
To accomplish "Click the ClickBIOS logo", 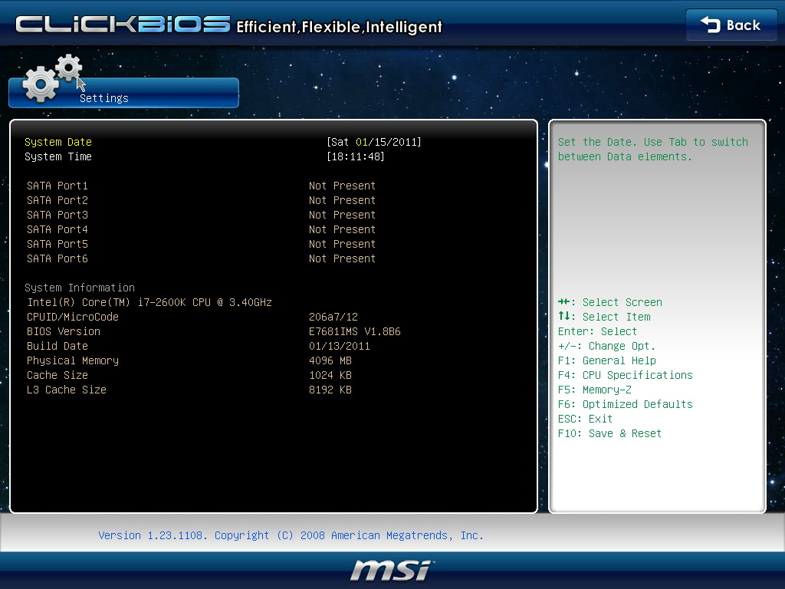I will 123,25.
